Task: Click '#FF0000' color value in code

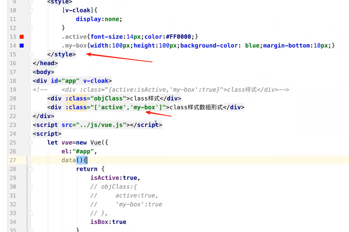Action: (178, 37)
